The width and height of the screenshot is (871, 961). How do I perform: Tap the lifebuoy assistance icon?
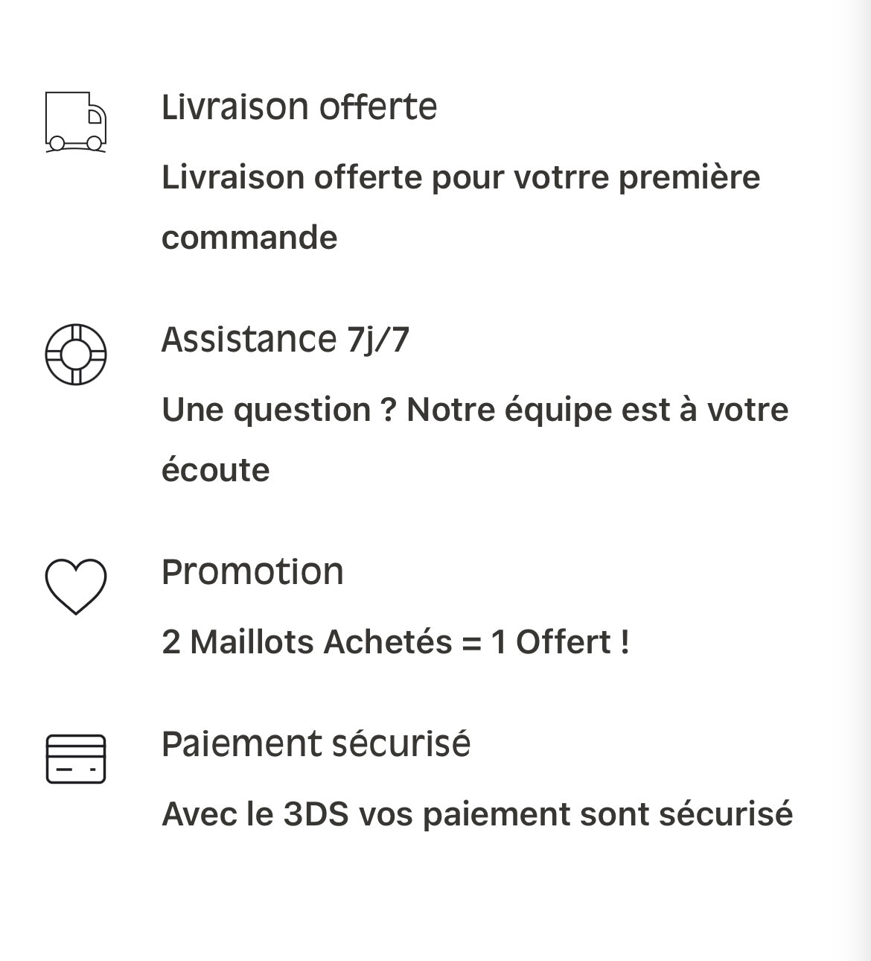click(76, 355)
